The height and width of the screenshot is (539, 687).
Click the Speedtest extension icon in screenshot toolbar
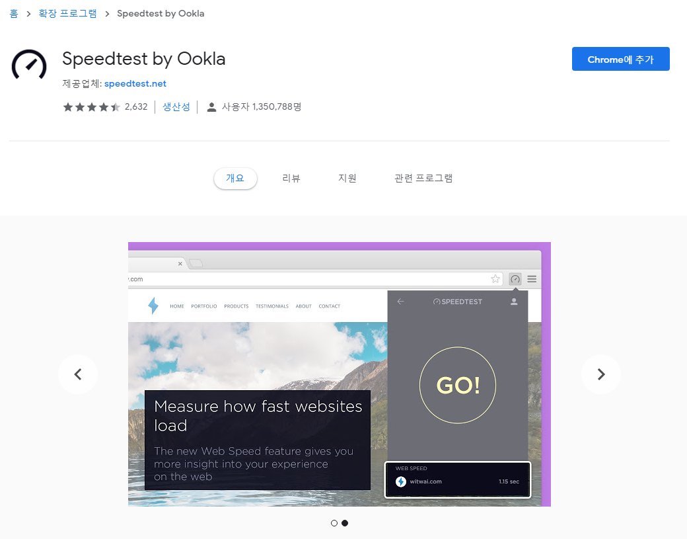point(515,279)
